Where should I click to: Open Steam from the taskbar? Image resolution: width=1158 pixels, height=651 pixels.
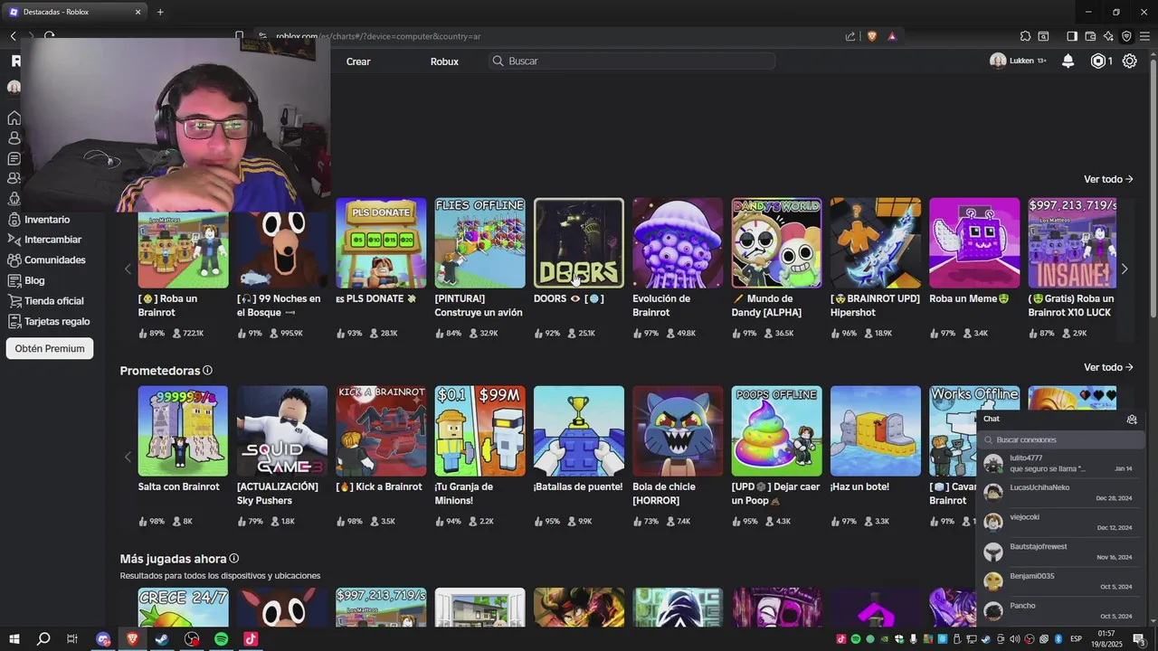[162, 639]
